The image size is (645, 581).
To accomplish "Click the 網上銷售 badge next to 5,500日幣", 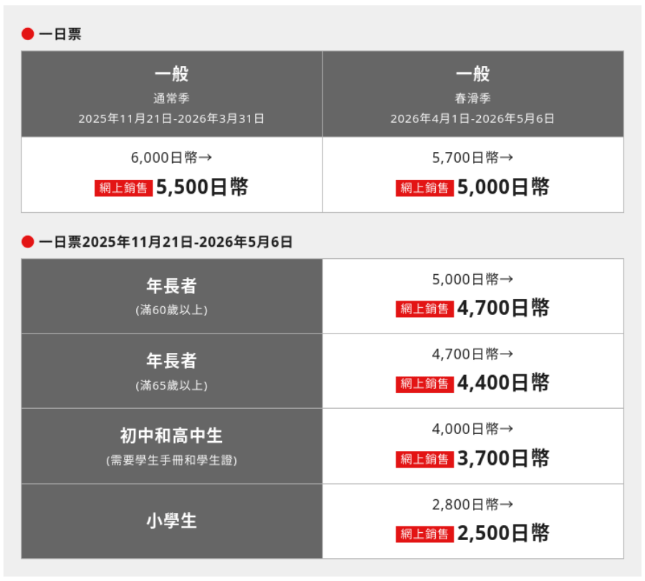I will pyautogui.click(x=123, y=188).
